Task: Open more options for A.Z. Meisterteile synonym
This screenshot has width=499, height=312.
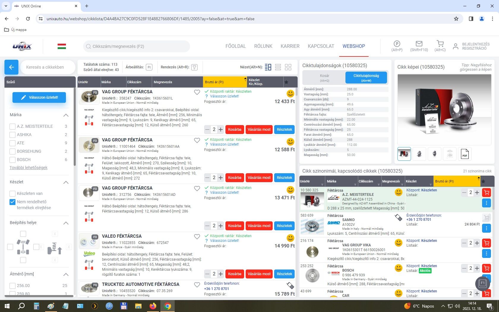Action: pos(486,203)
